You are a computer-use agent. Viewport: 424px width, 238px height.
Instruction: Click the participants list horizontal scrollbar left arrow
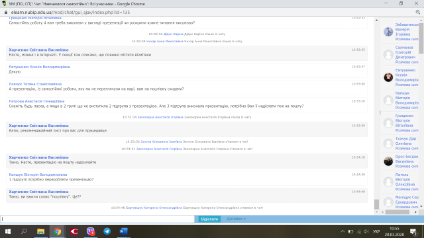383,212
